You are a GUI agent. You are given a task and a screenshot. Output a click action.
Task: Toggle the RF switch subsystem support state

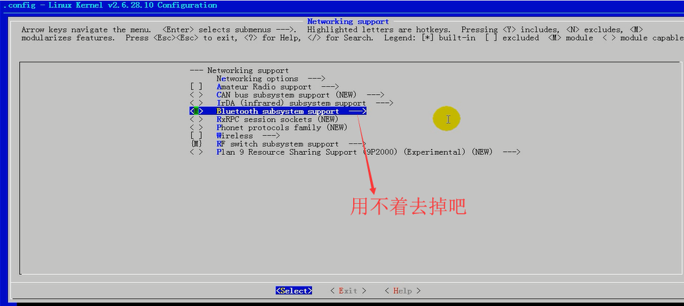196,144
